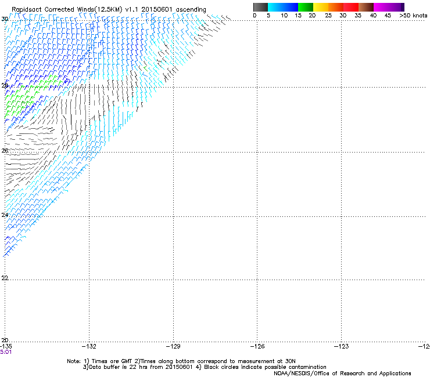
Task: Click the '-132' longitude axis label
Action: [x=89, y=346]
